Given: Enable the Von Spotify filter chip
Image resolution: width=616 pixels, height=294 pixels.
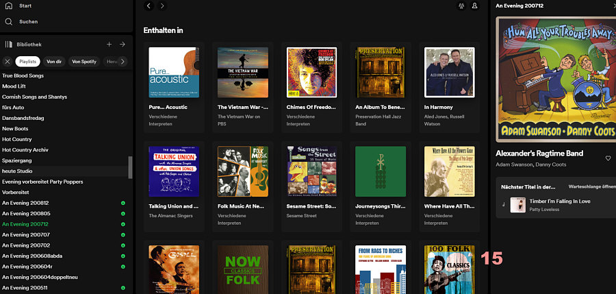Looking at the screenshot, I should 84,61.
